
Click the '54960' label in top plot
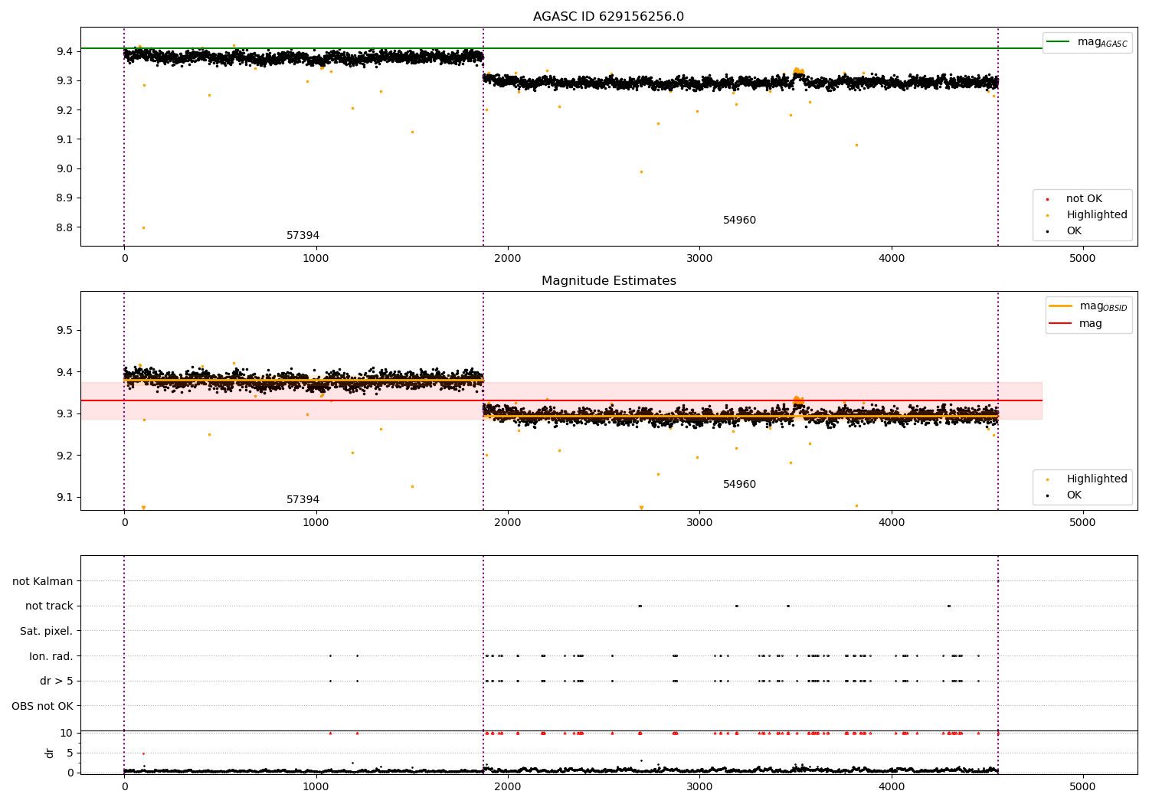739,221
